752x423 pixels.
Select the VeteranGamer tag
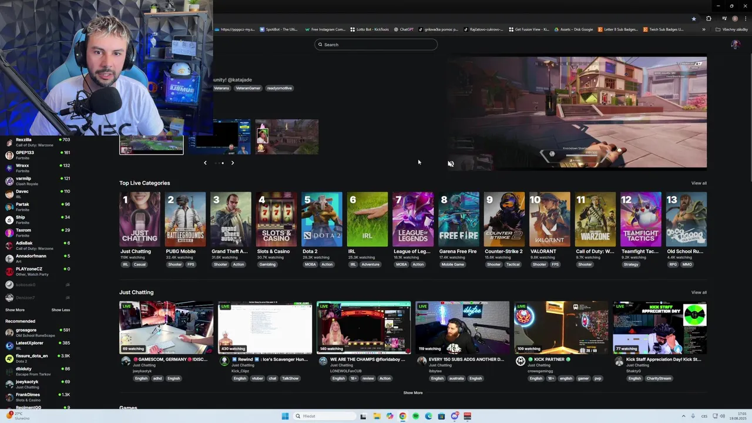(x=248, y=88)
